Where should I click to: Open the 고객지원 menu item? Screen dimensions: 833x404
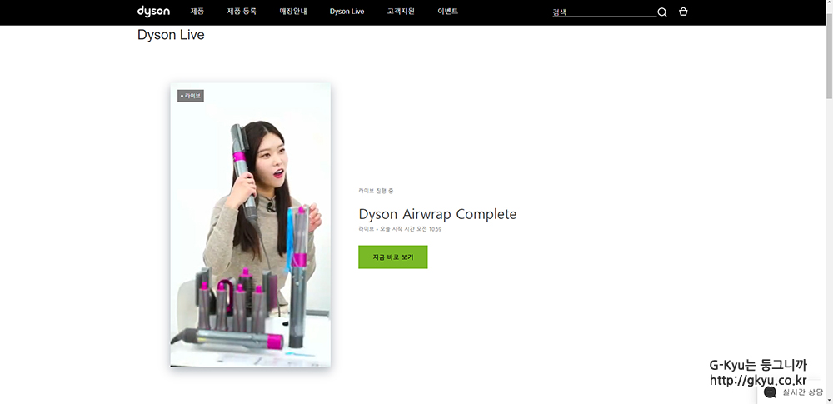tap(401, 11)
